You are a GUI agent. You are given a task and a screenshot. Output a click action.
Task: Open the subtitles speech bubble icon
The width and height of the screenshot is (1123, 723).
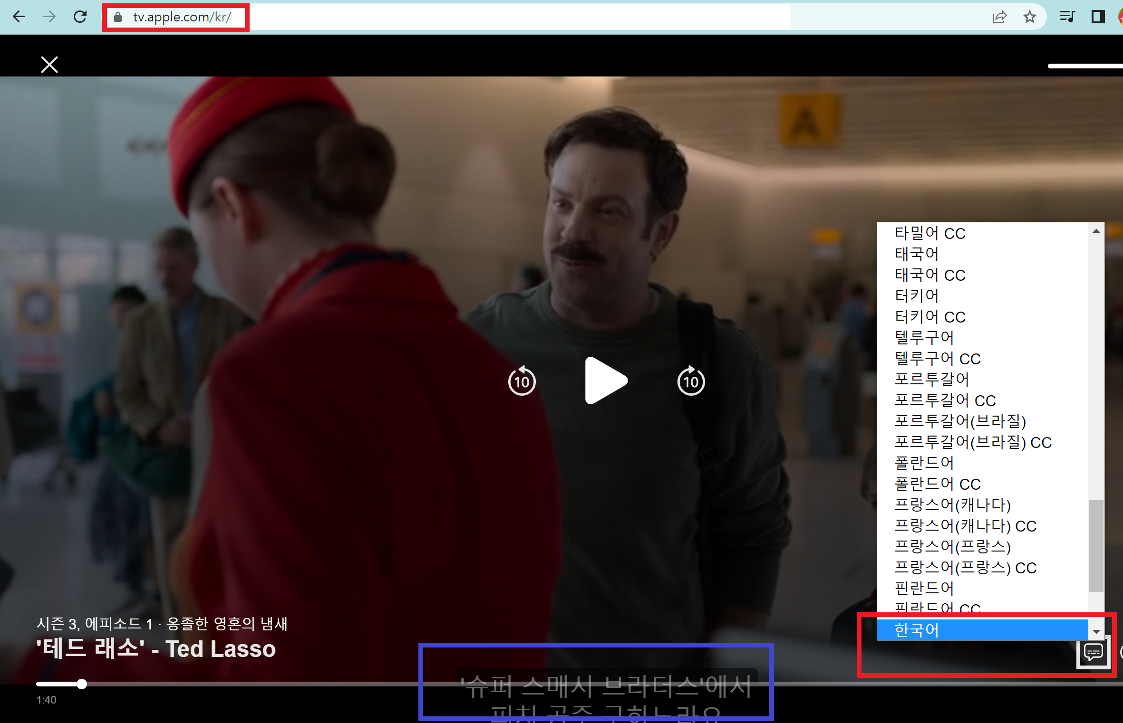(1093, 652)
